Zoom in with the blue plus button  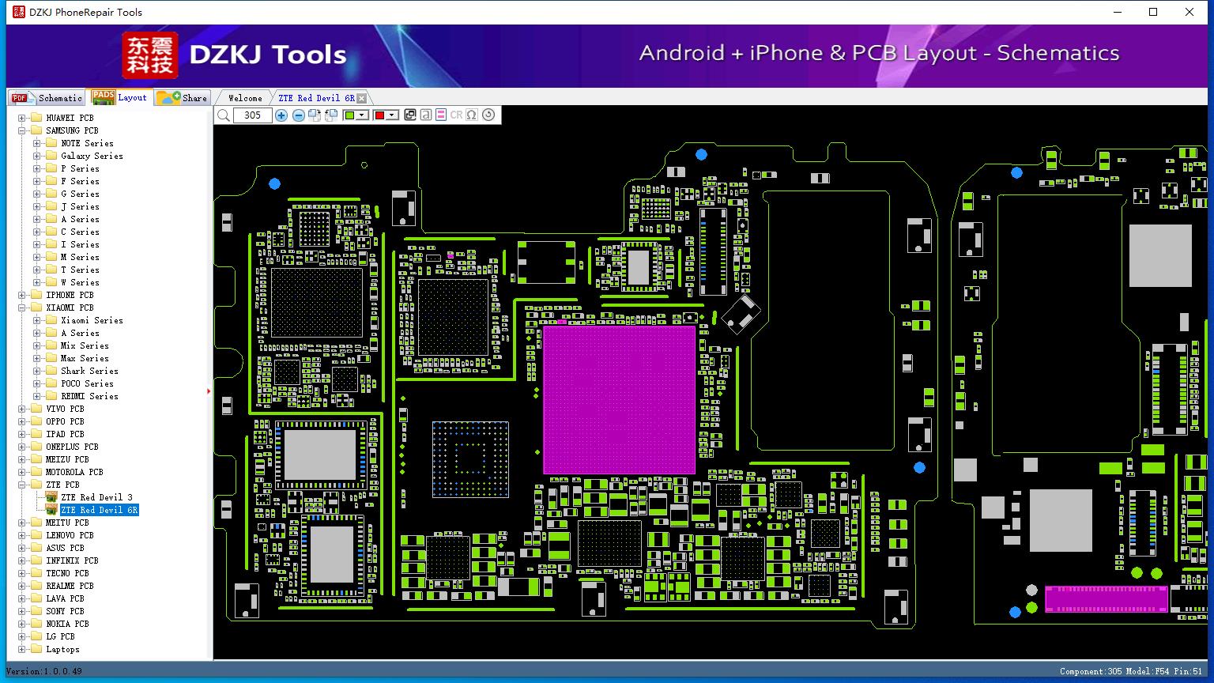281,115
